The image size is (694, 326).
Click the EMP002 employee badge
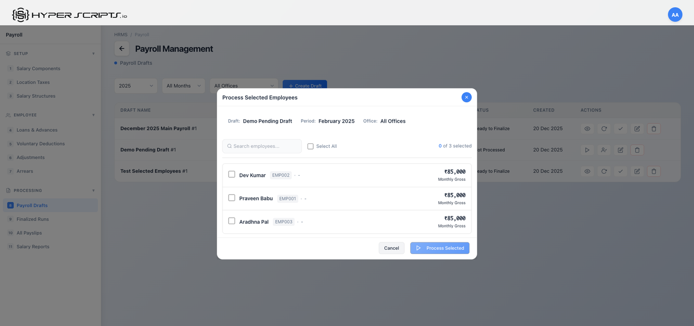[281, 175]
